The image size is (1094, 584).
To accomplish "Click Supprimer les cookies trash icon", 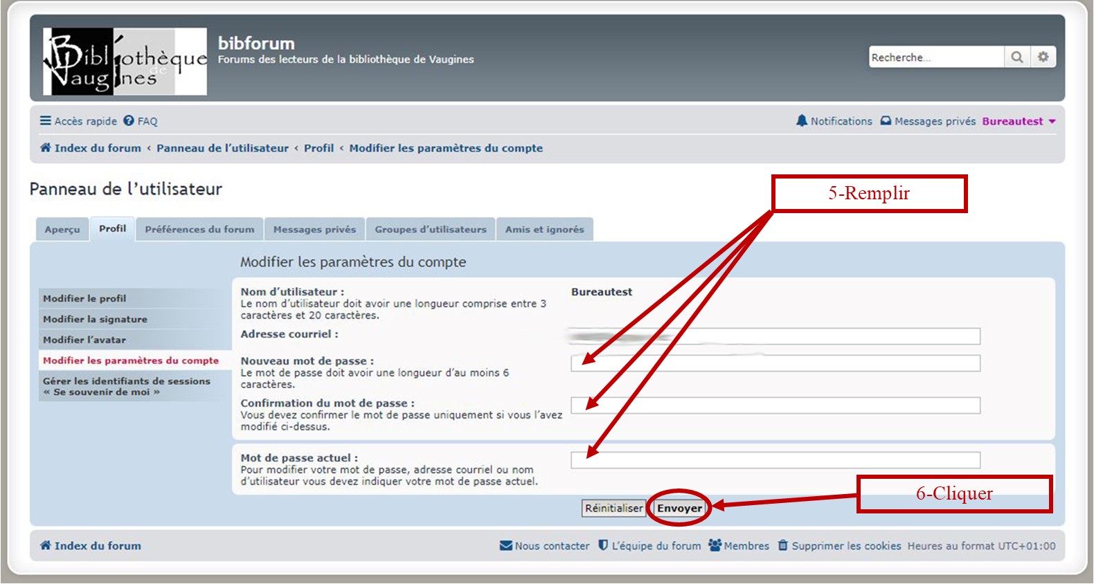I will coord(783,546).
